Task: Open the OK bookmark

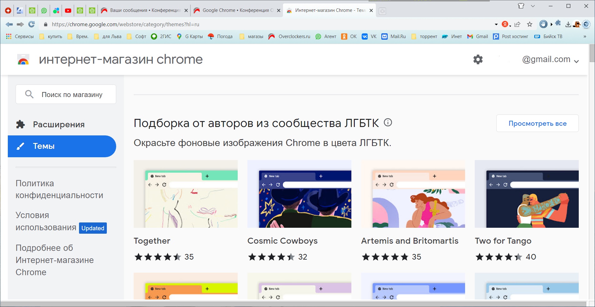Action: 349,37
